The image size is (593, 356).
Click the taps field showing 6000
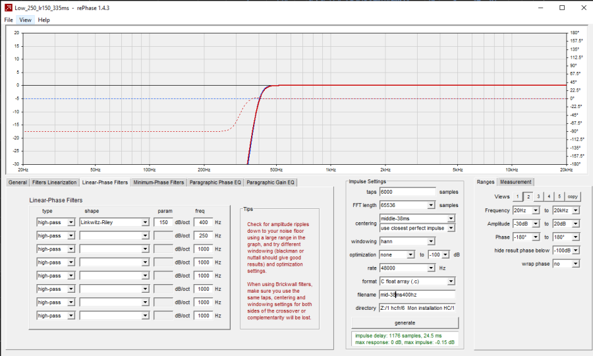pos(408,193)
